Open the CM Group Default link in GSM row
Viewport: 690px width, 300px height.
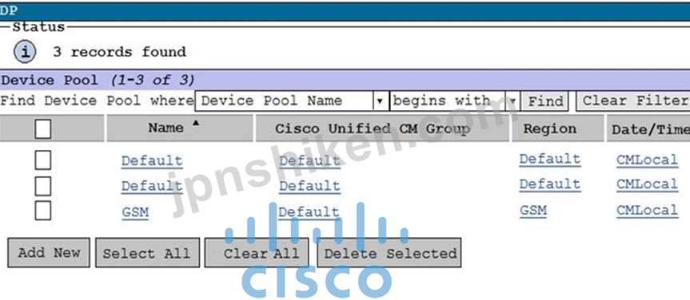pyautogui.click(x=309, y=212)
